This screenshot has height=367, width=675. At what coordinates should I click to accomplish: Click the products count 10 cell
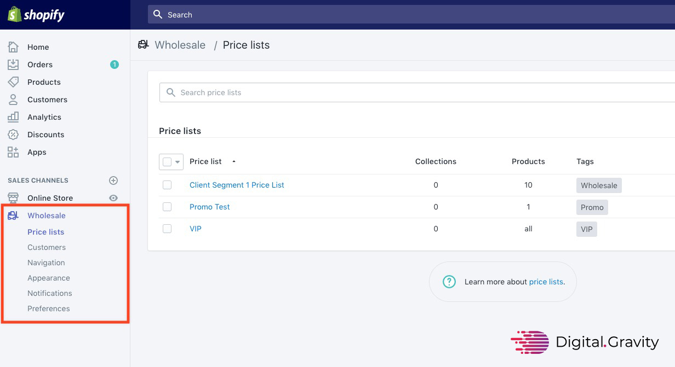tap(528, 185)
